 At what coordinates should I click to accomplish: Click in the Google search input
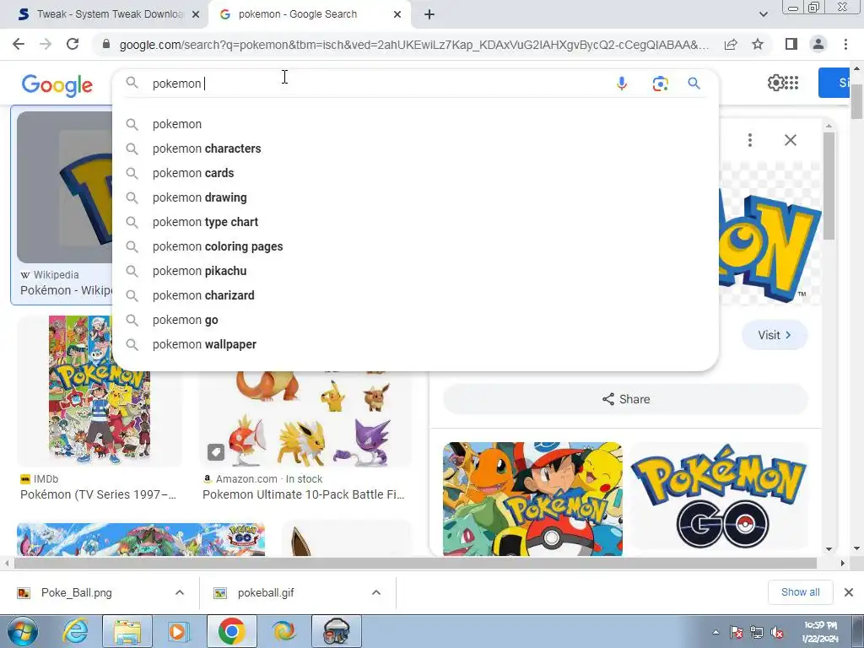375,84
